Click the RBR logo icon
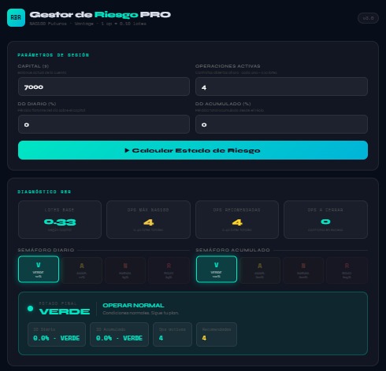Viewport: 386px width, 371px height. (16, 18)
